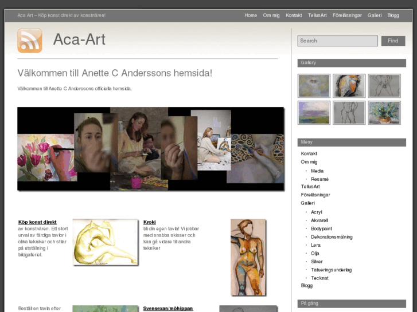Go to Home in top navigation
The height and width of the screenshot is (312, 417).
pyautogui.click(x=251, y=15)
